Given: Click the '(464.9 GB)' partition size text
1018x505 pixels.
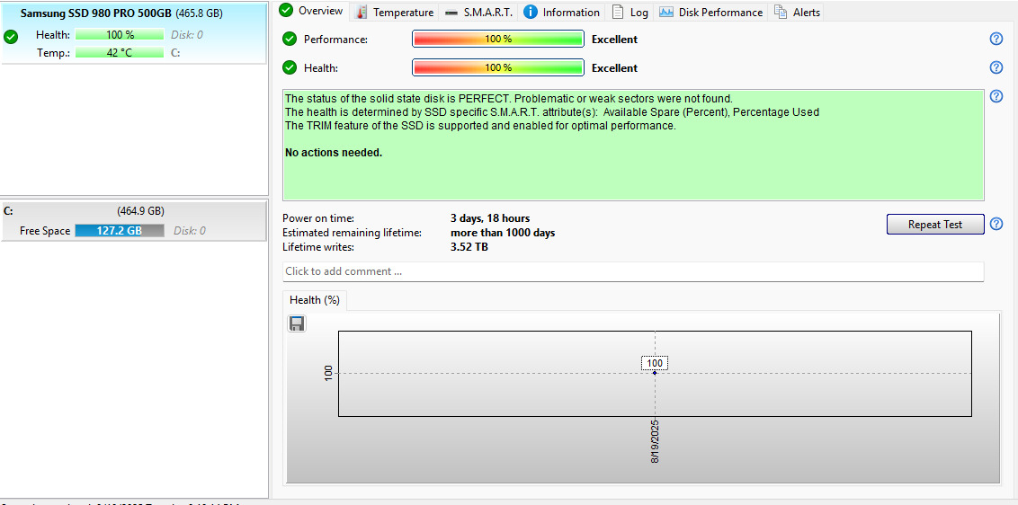Looking at the screenshot, I should pos(141,211).
